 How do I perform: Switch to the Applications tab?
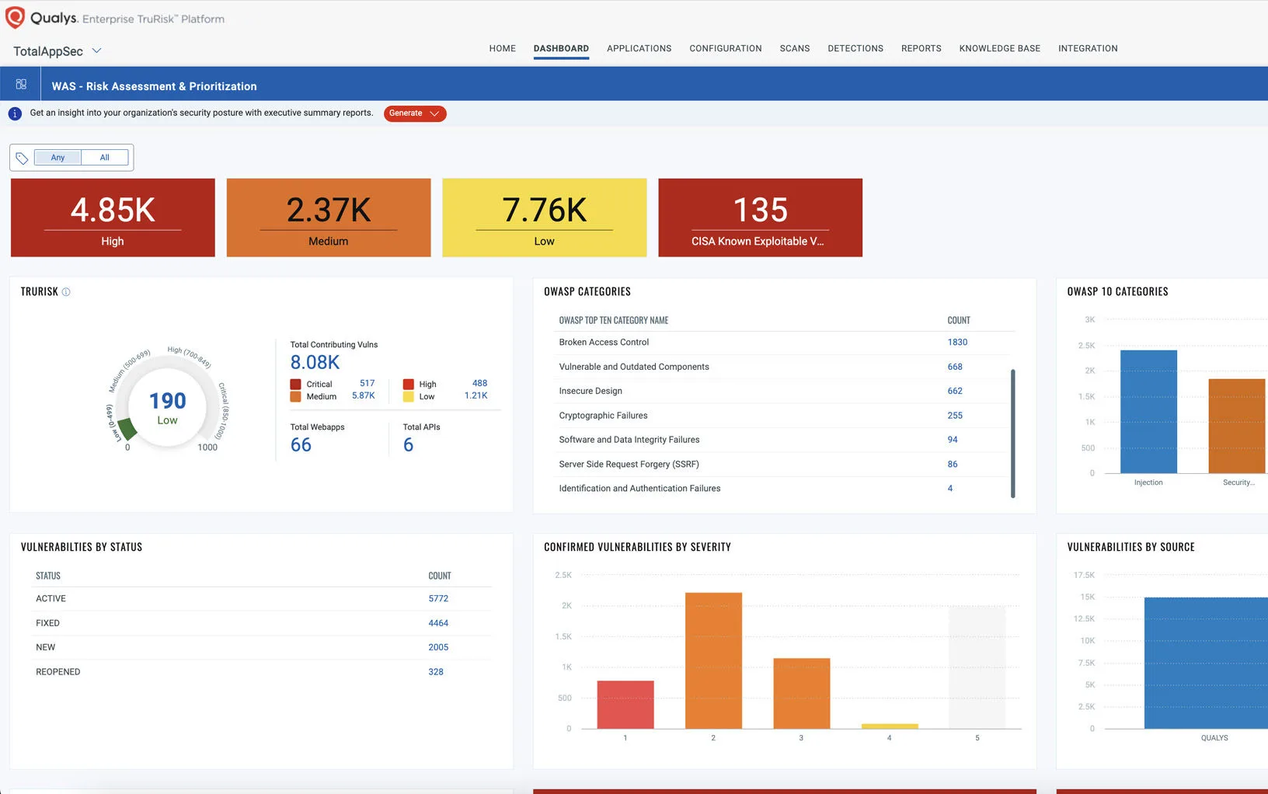pyautogui.click(x=639, y=48)
